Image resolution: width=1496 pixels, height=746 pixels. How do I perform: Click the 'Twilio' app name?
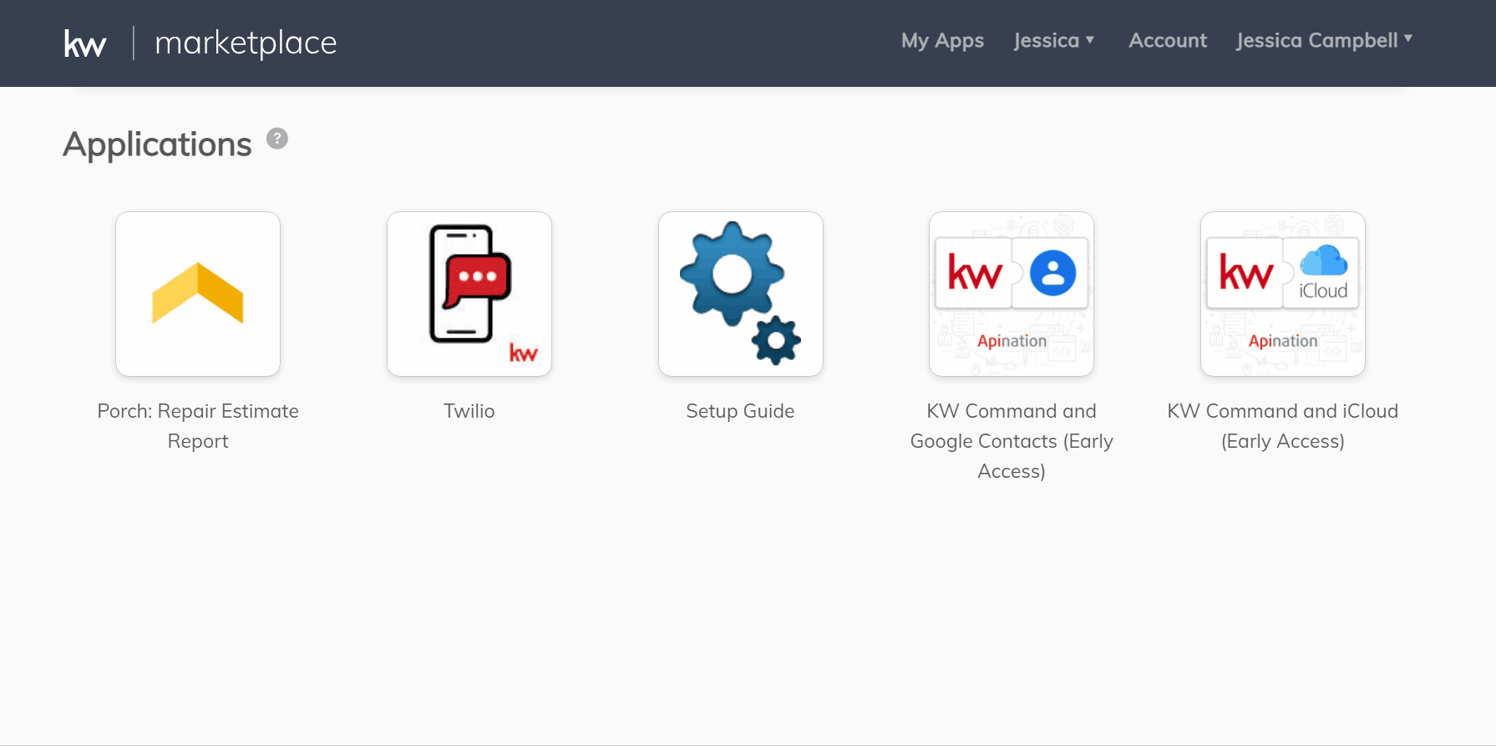click(x=469, y=411)
